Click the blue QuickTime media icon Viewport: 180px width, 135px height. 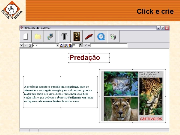coord(101,36)
